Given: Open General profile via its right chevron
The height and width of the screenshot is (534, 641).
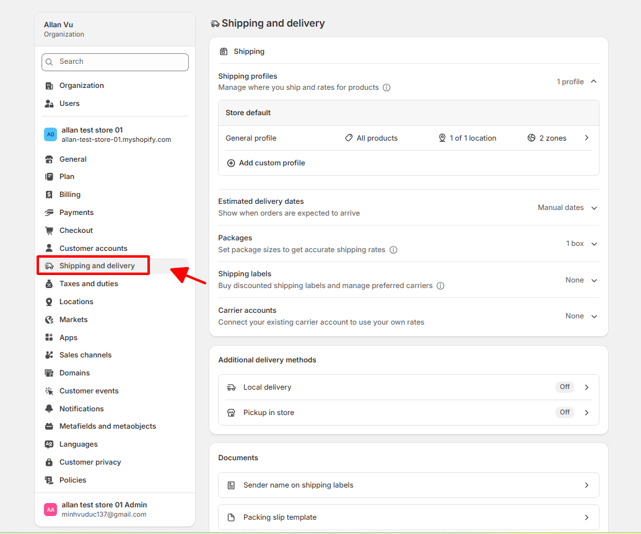Looking at the screenshot, I should (586, 138).
